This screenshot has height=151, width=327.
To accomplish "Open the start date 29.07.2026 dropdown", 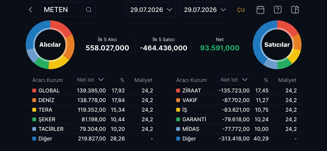I will (x=151, y=10).
